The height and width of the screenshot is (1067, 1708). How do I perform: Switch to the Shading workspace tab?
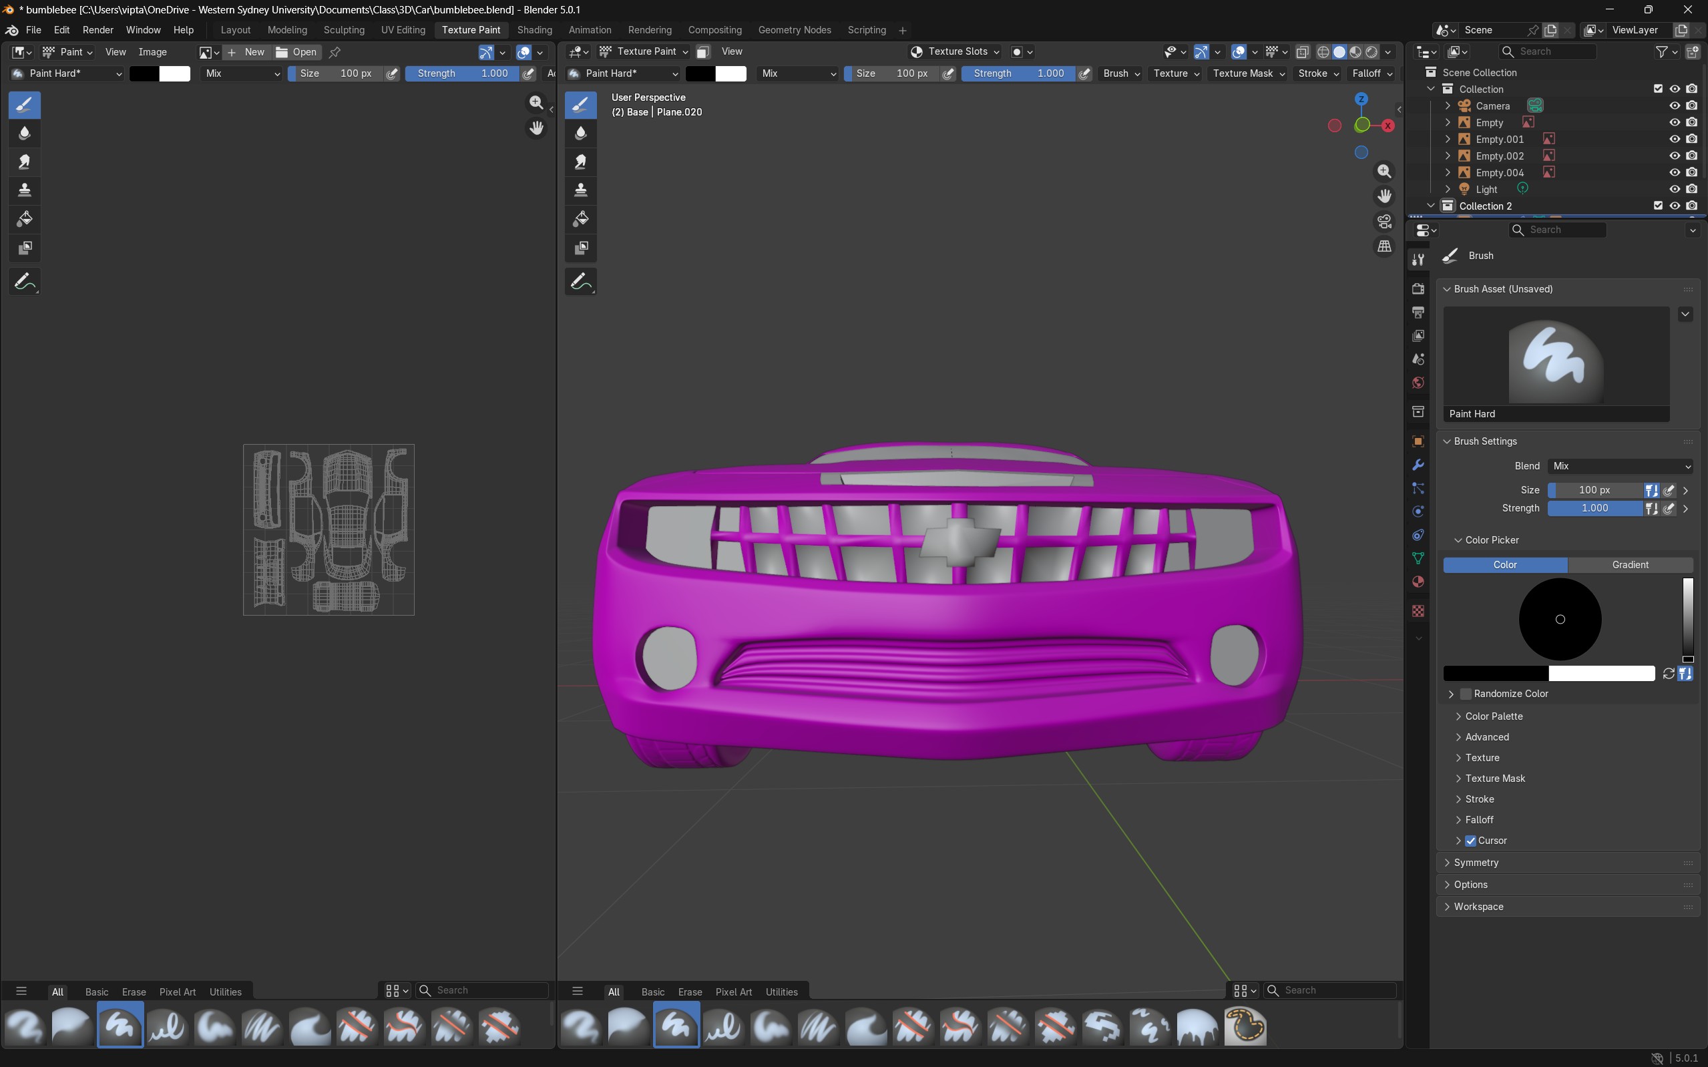coord(534,30)
